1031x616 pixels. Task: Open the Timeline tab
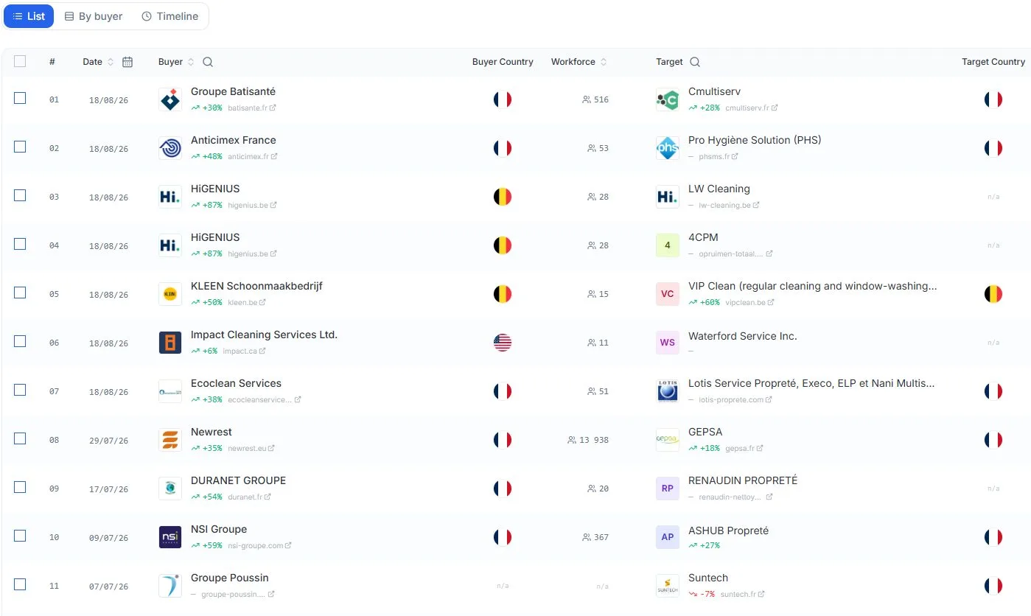(x=170, y=16)
